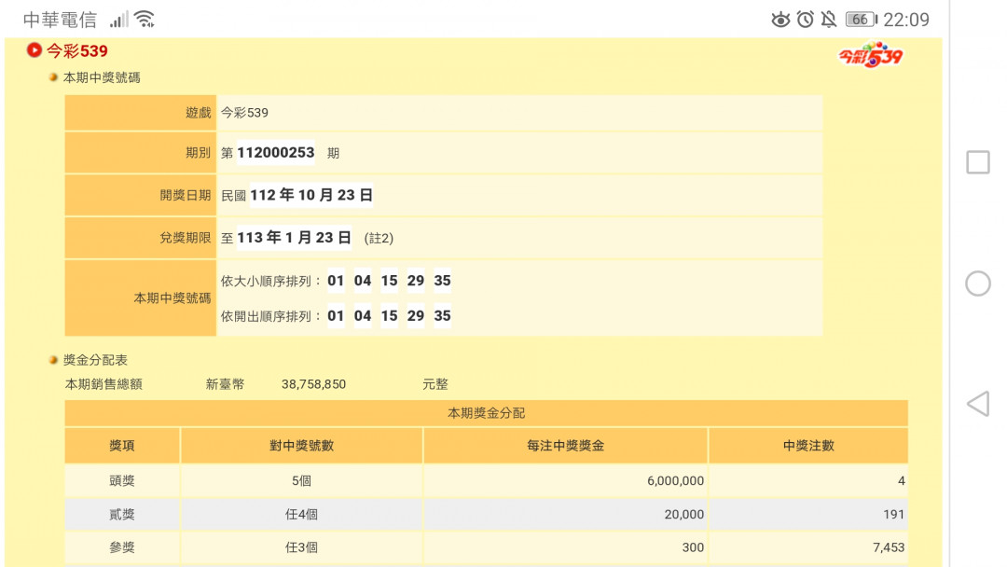Click the 本期銷售總額 label
The image size is (1007, 567).
pyautogui.click(x=103, y=384)
